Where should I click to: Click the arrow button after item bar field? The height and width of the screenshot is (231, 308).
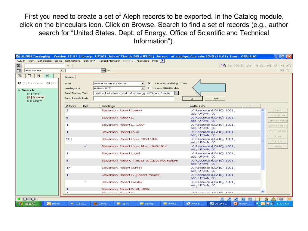pyautogui.click(x=109, y=70)
